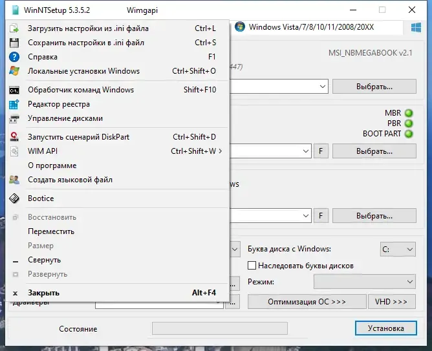The image size is (432, 351).
Task: Click the MSI_NBMEGABOOK v2.1 label
Action: [x=371, y=53]
